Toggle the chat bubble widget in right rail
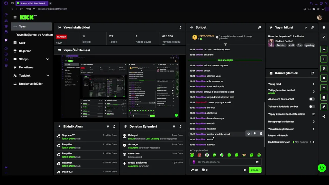The image size is (329, 185). [324, 78]
